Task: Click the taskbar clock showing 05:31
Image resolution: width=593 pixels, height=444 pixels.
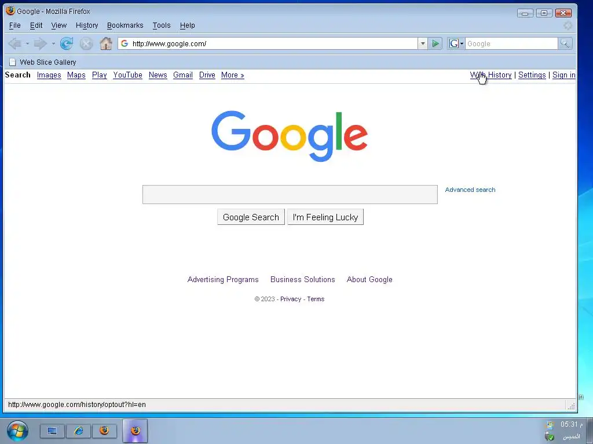Action: (571, 424)
